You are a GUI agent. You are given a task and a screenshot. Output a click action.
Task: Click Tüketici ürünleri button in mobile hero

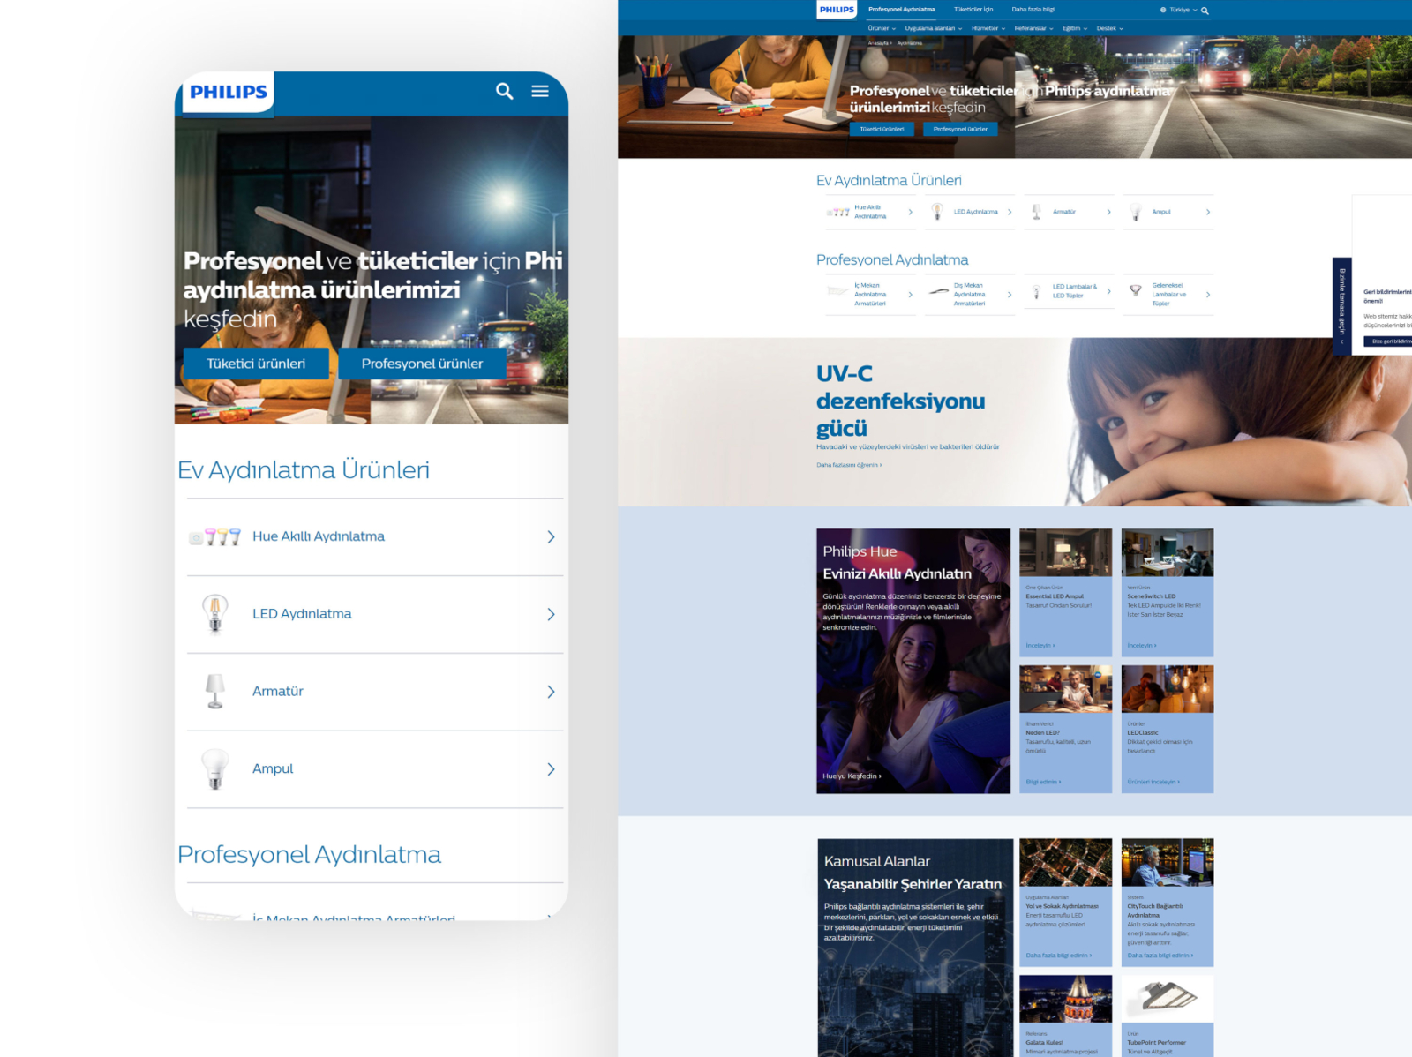(x=256, y=364)
